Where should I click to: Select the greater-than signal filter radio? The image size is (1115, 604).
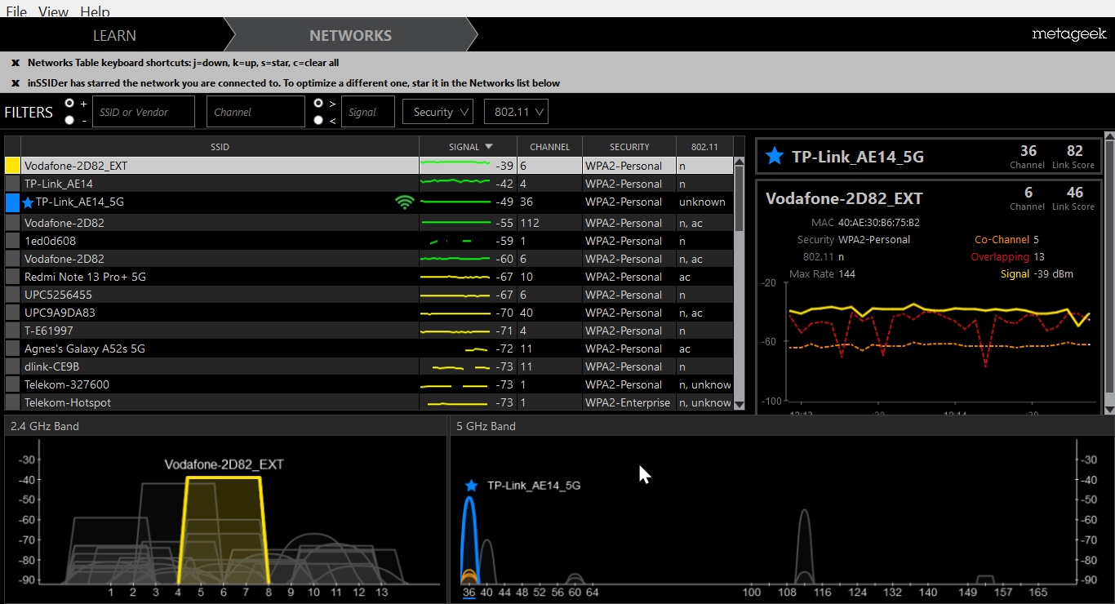point(318,103)
